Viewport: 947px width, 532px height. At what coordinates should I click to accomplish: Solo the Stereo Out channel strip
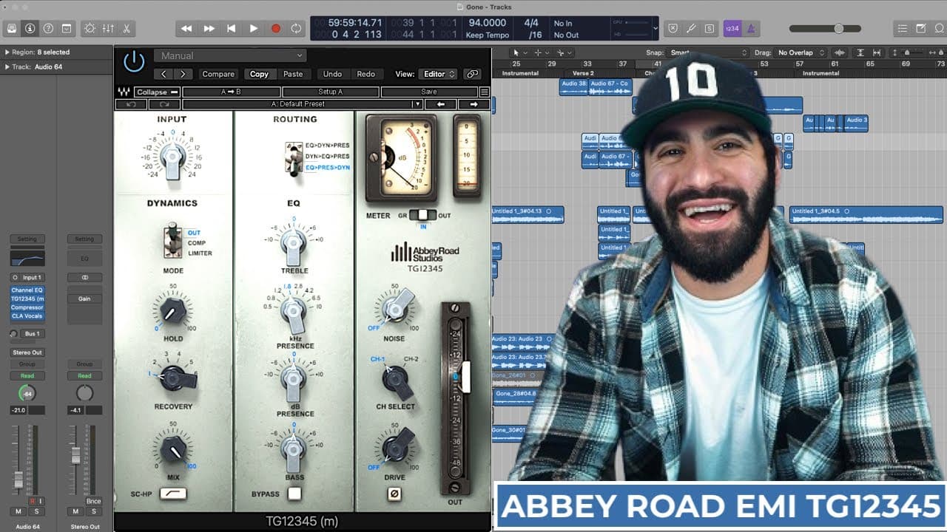[95, 511]
